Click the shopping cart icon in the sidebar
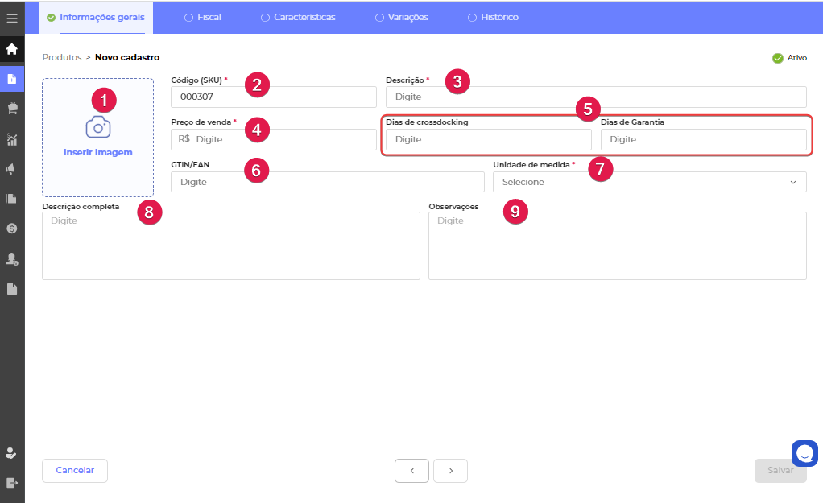 pyautogui.click(x=12, y=109)
